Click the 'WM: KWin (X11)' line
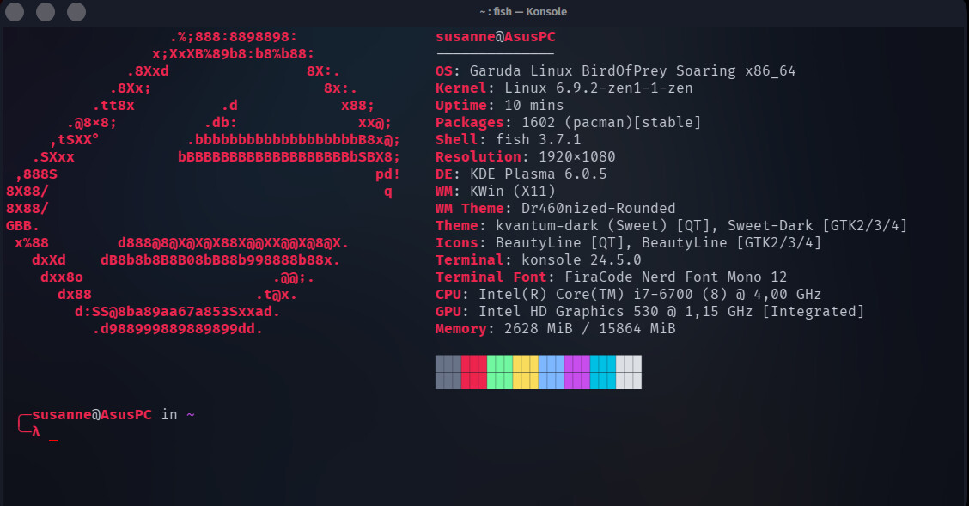This screenshot has height=506, width=969. click(x=496, y=192)
